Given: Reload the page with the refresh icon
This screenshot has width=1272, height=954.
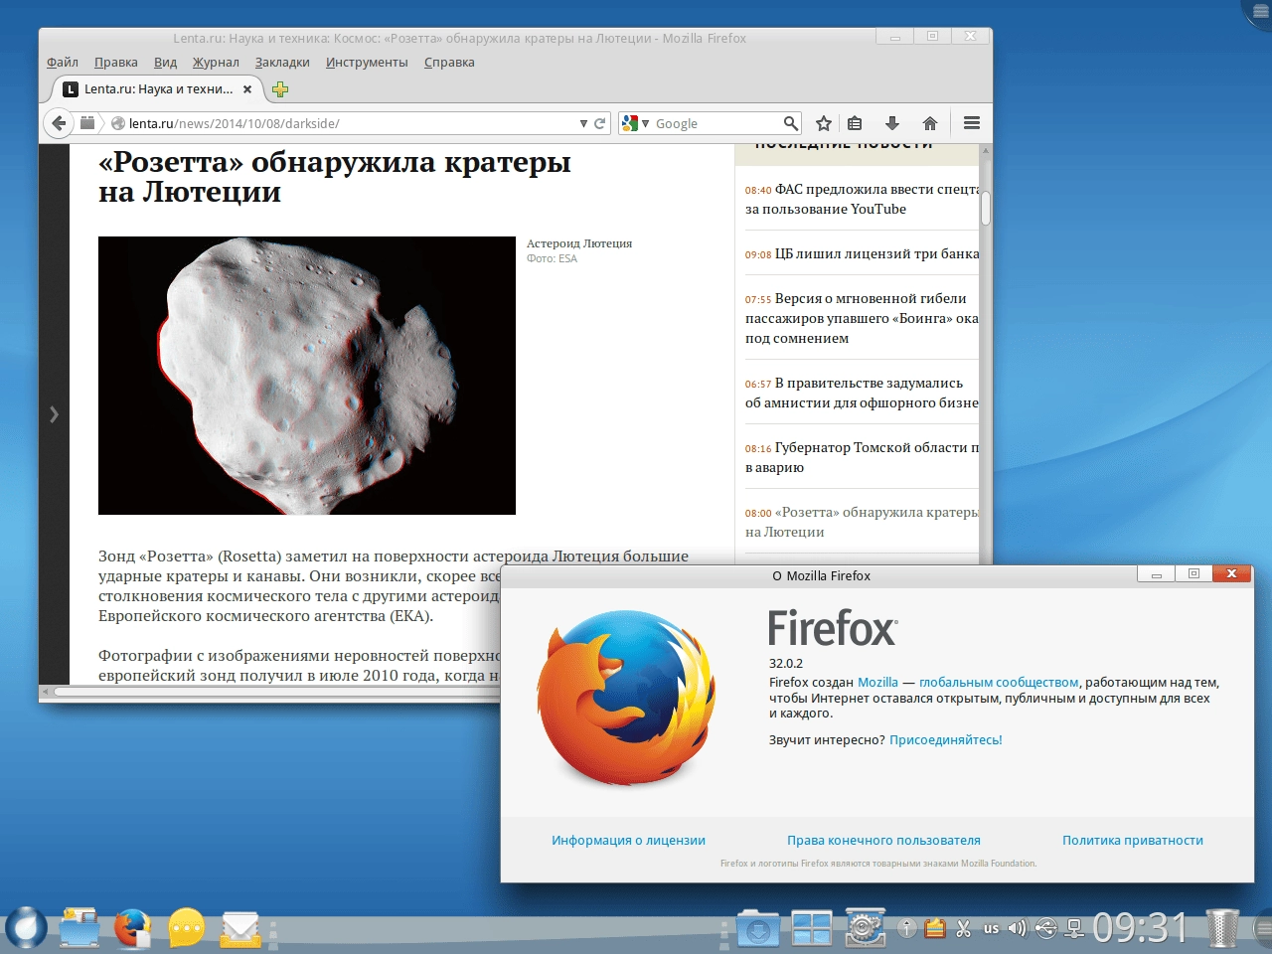Looking at the screenshot, I should [x=599, y=123].
